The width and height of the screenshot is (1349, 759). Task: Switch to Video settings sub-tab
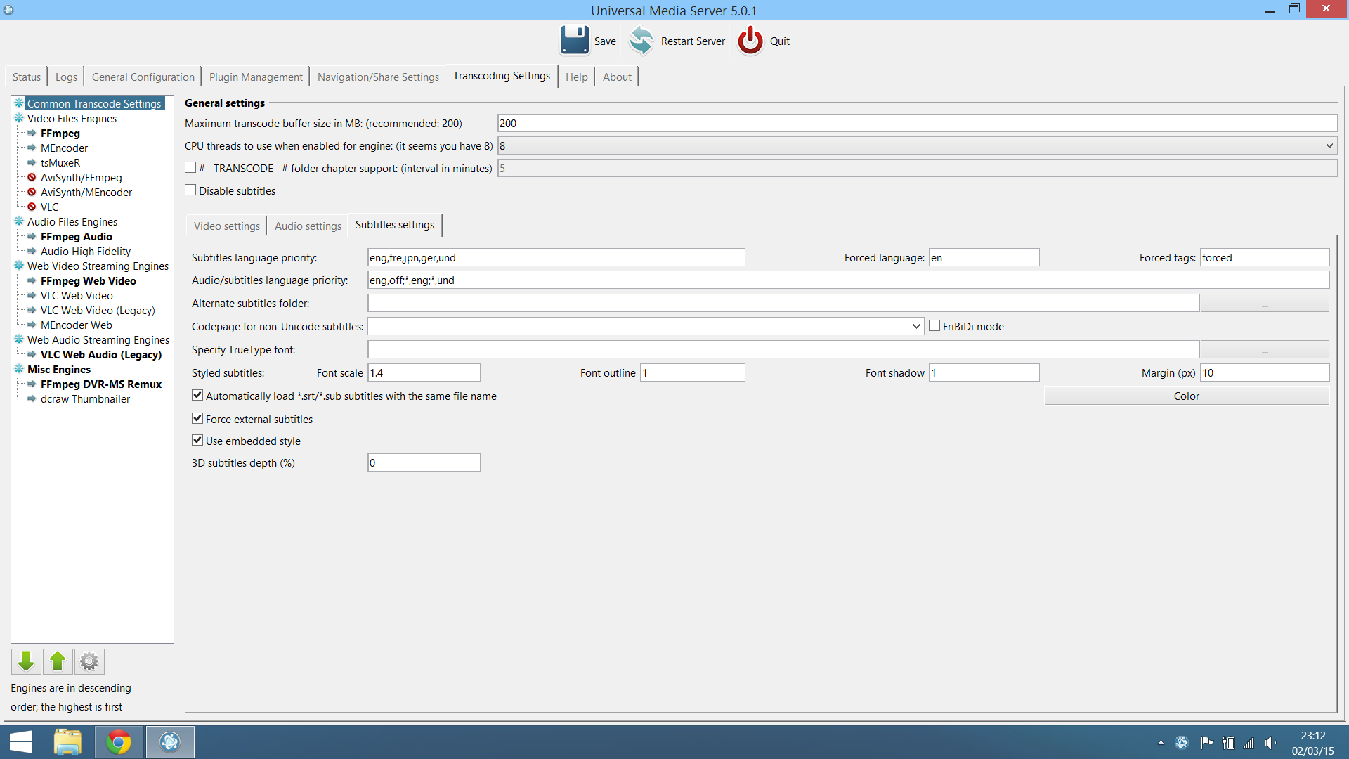tap(227, 226)
